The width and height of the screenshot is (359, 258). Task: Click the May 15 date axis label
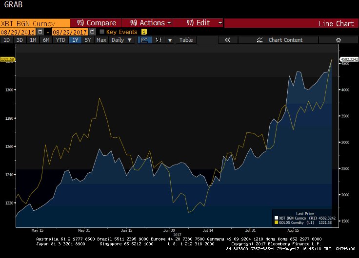click(x=38, y=230)
